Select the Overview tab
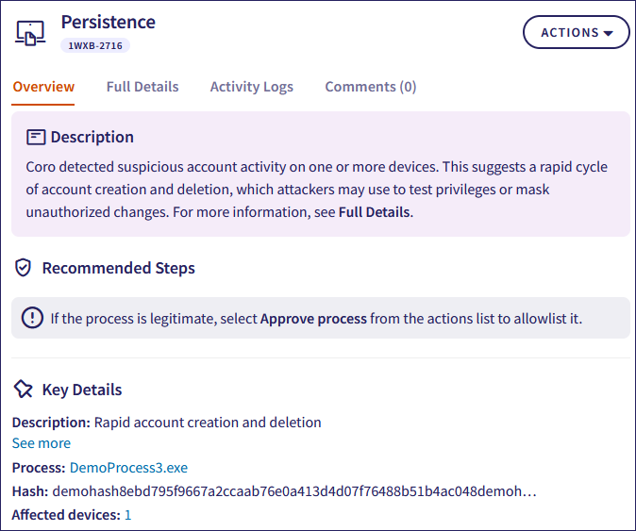636x531 pixels. pos(43,87)
